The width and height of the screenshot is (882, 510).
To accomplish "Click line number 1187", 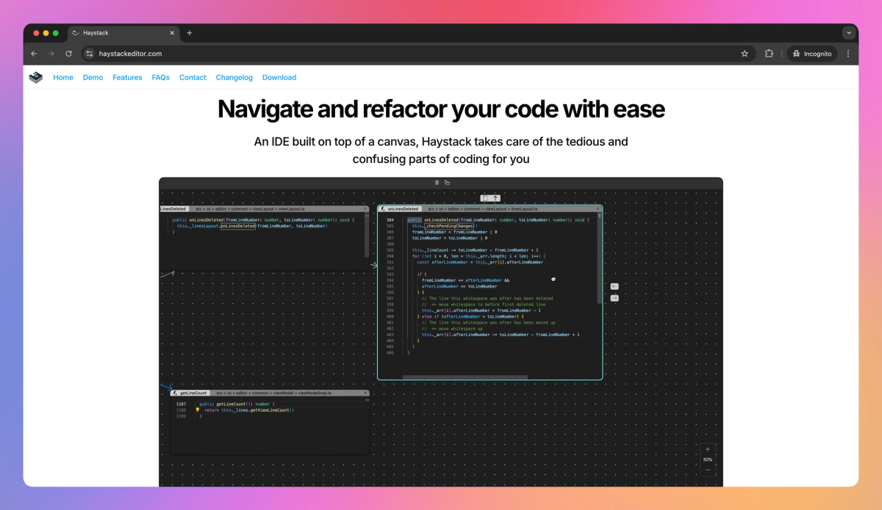I will pos(181,404).
